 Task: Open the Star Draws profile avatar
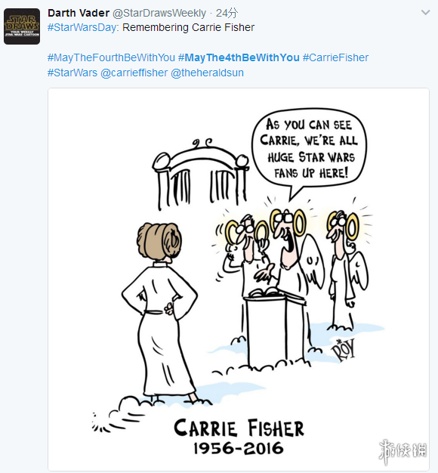click(22, 26)
